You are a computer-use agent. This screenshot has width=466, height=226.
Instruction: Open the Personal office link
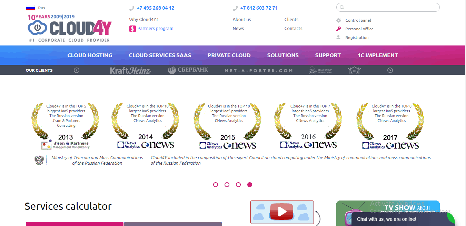359,29
